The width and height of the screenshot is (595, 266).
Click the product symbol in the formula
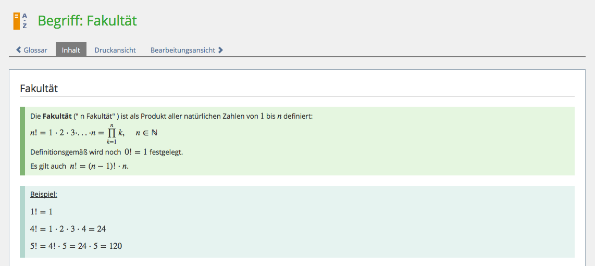click(x=111, y=133)
